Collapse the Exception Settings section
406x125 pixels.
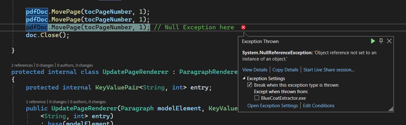[244, 79]
